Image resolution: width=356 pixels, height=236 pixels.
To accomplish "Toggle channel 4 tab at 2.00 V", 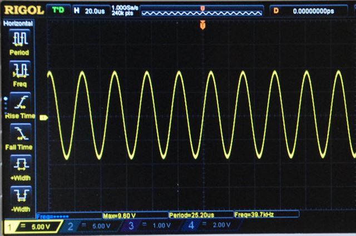I will [x=211, y=225].
